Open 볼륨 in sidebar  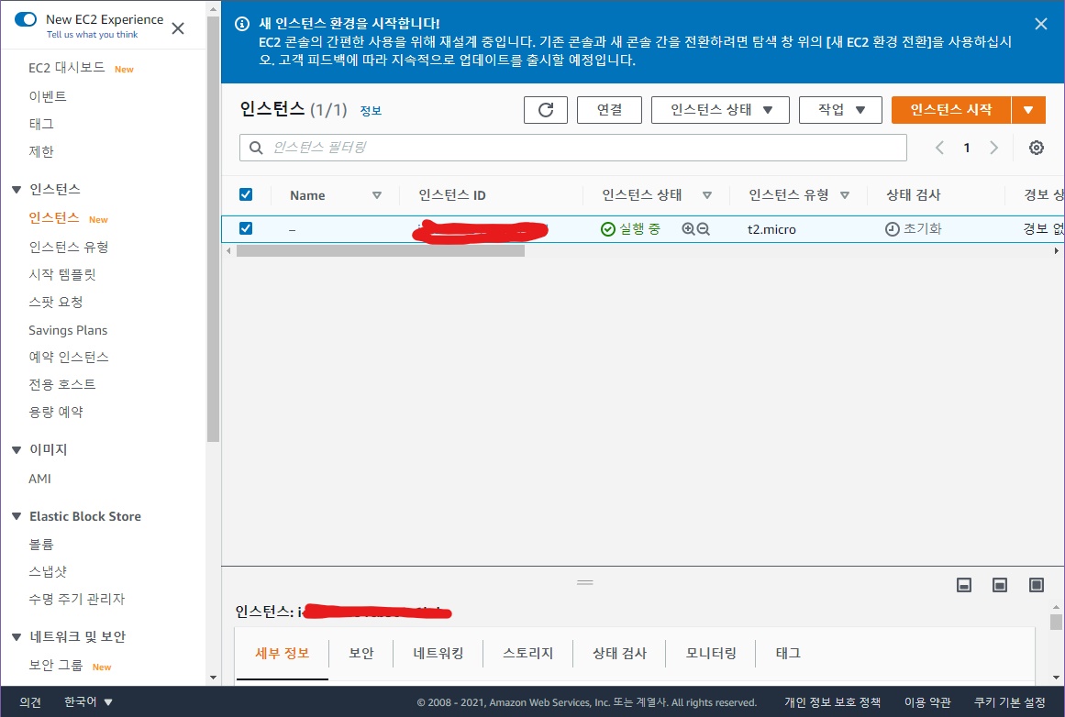coord(41,545)
